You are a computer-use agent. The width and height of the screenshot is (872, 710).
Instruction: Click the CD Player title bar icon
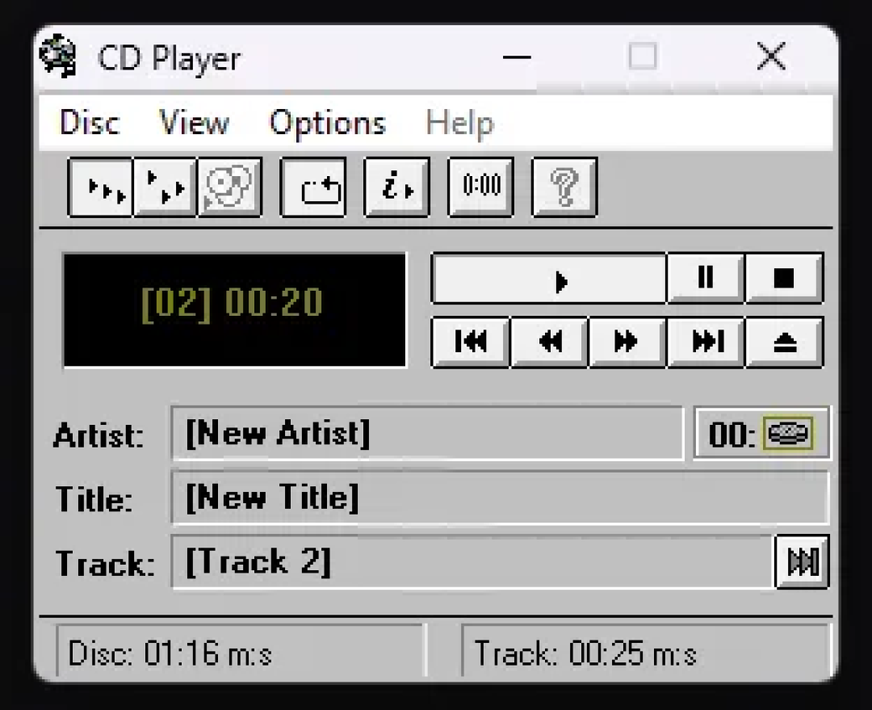[x=57, y=57]
